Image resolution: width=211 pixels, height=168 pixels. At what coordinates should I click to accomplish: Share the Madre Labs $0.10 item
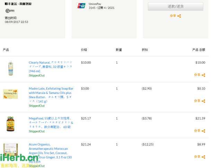pyautogui.click(x=200, y=101)
